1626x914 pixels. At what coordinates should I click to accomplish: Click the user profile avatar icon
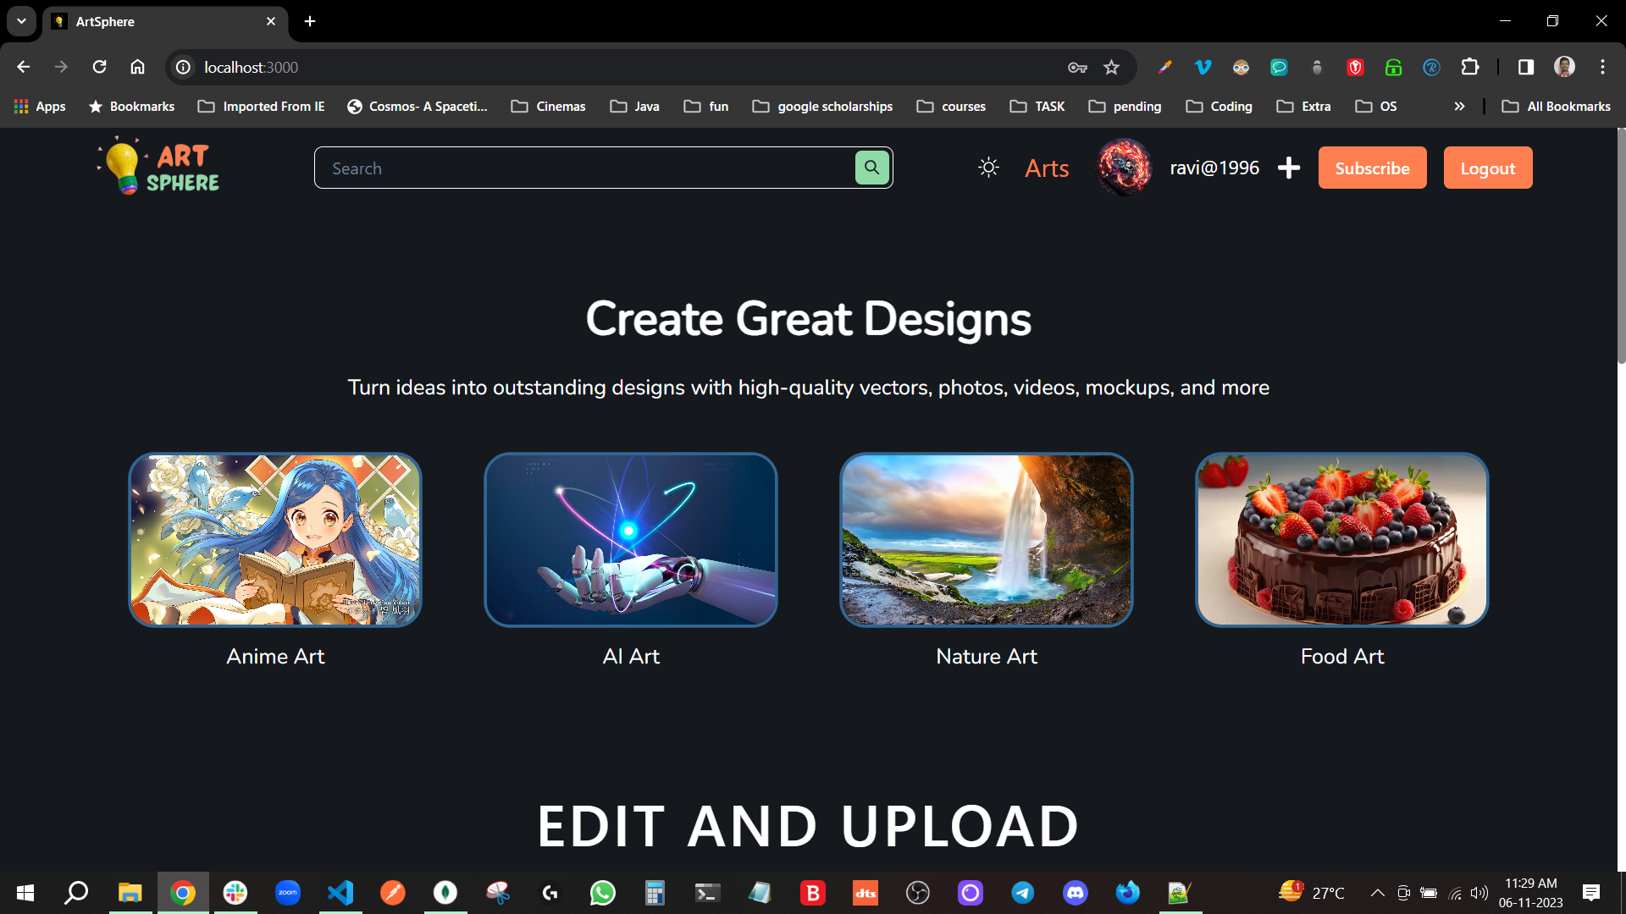pos(1122,168)
